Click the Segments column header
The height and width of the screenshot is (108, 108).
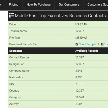click(16, 51)
